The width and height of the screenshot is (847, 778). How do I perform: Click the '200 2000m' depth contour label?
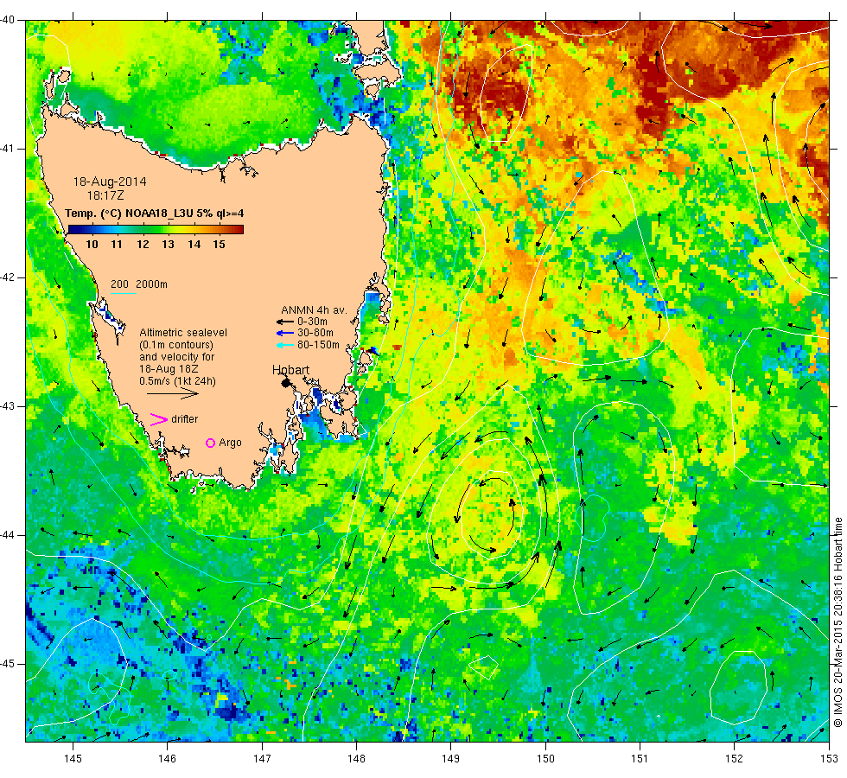coord(139,284)
